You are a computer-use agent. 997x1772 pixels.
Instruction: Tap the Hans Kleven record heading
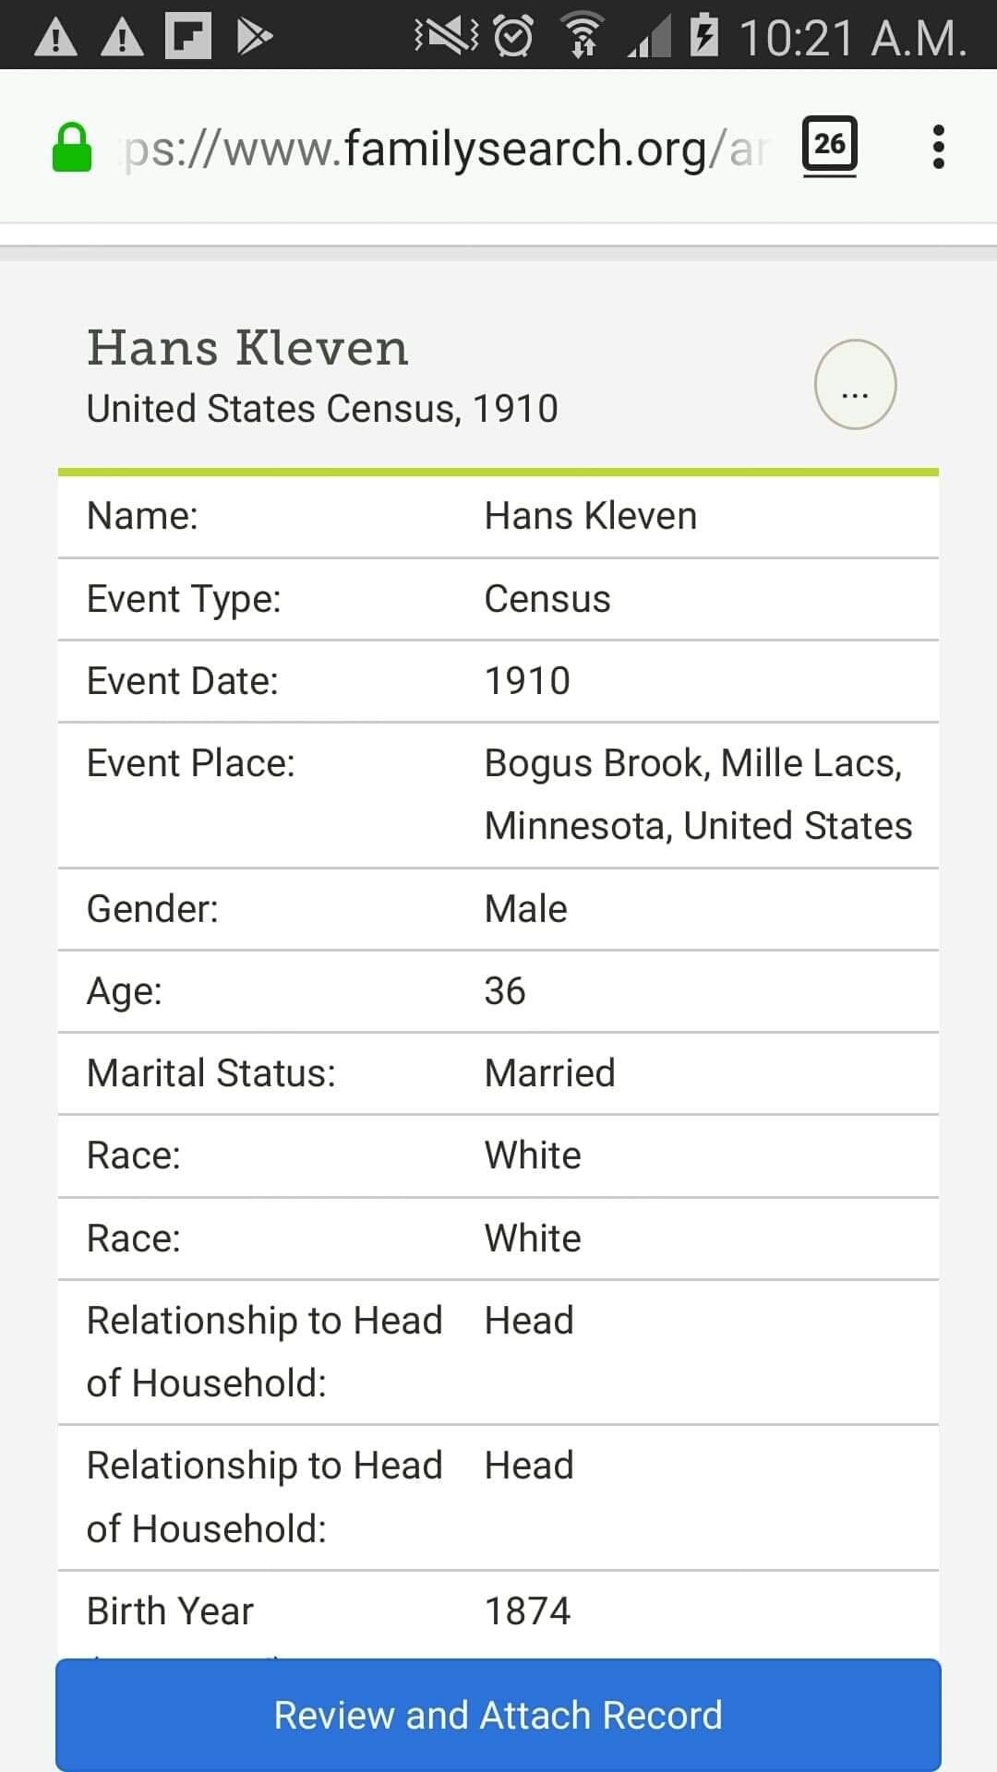tap(247, 349)
